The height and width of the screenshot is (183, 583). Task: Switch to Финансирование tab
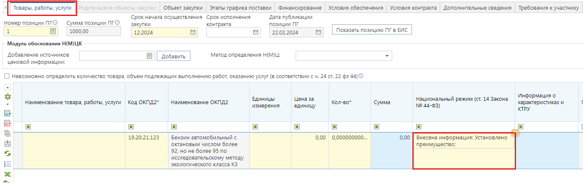pyautogui.click(x=300, y=8)
